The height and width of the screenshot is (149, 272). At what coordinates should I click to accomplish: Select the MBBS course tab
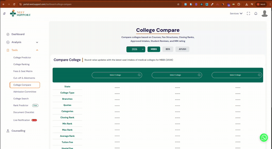[154, 49]
